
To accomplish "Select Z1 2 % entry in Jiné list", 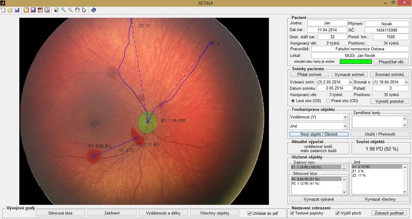I will [377, 171].
